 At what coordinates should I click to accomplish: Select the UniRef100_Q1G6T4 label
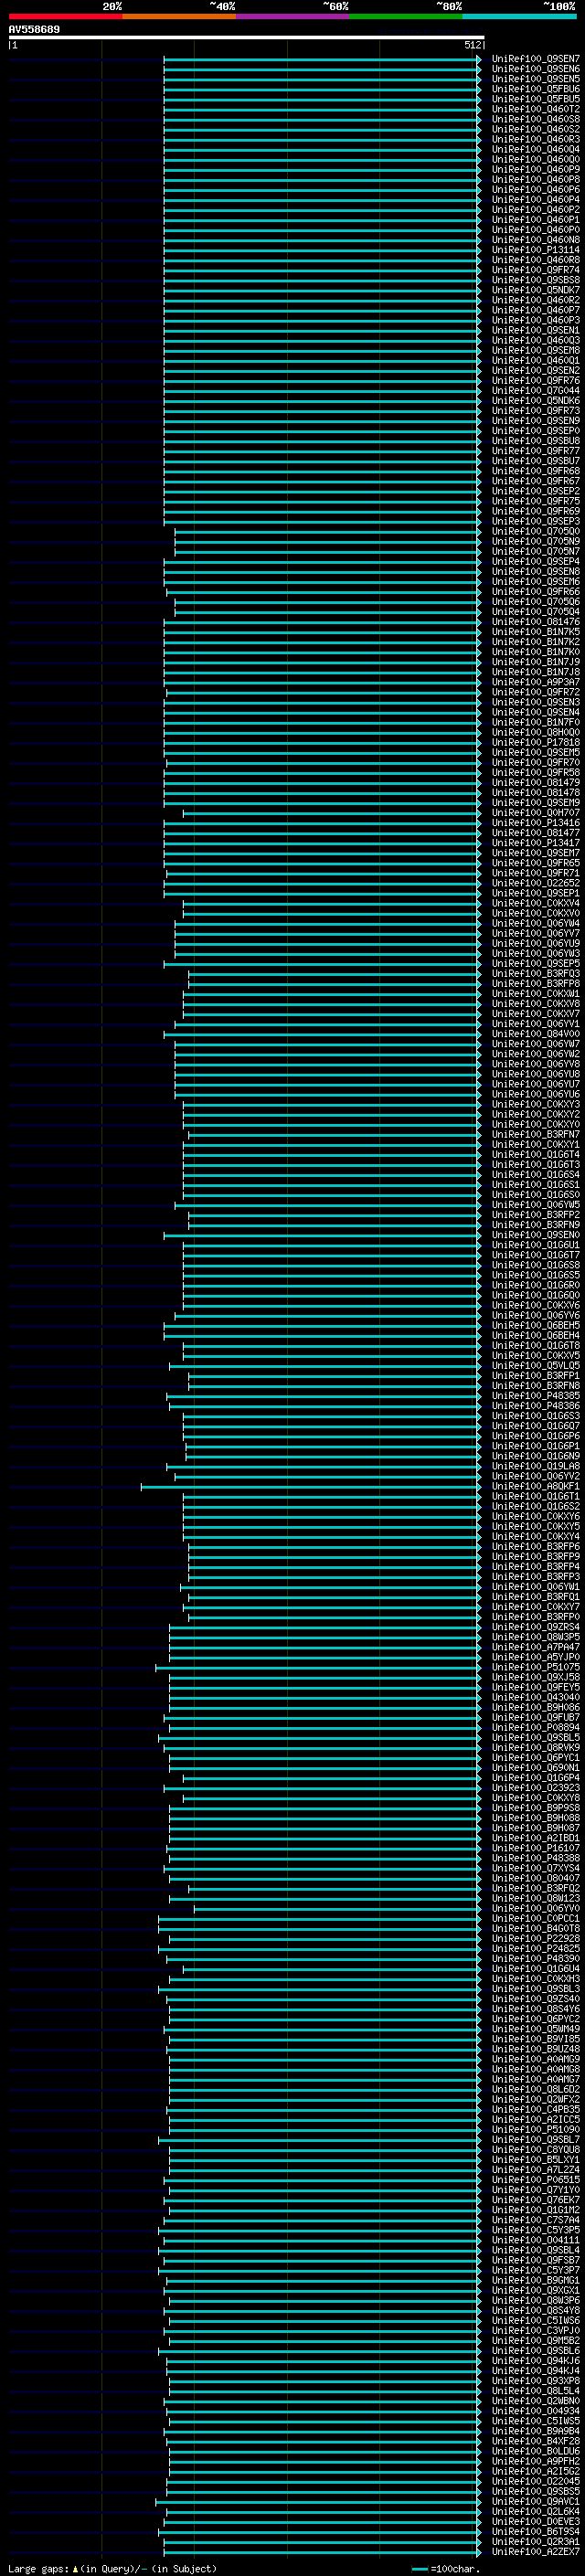[535, 1155]
